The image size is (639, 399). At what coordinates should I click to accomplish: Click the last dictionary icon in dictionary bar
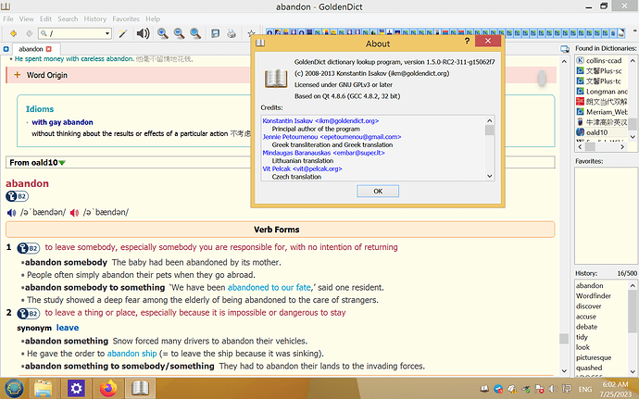pyautogui.click(x=621, y=32)
